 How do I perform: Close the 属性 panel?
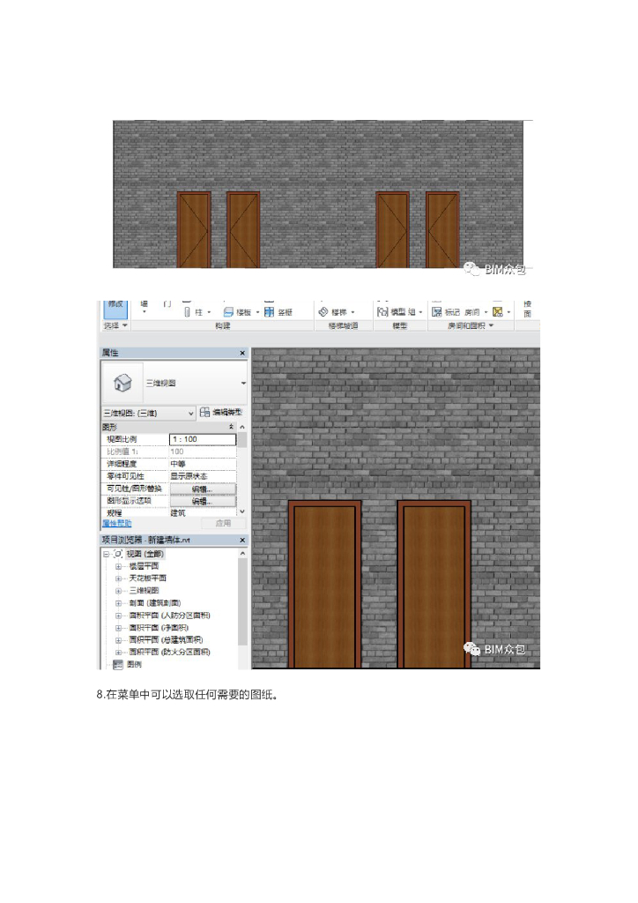[242, 353]
